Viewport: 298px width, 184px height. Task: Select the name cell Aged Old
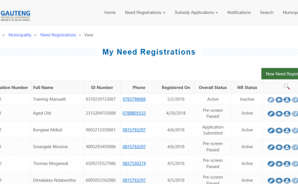click(x=42, y=113)
